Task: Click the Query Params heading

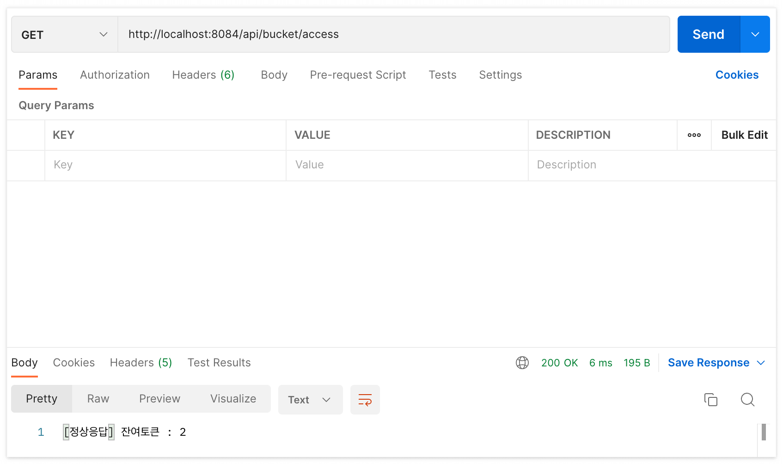Action: tap(56, 105)
